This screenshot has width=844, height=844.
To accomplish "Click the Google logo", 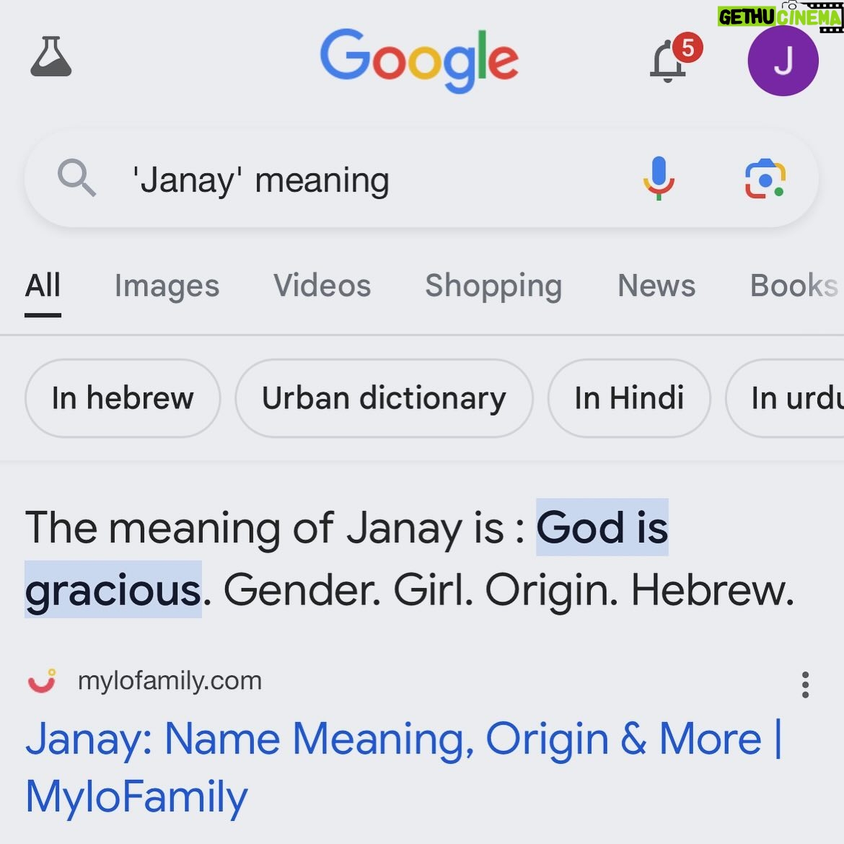I will click(x=419, y=61).
